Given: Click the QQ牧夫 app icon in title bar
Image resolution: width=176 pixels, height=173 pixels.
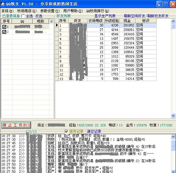Looking at the screenshot, I should 2,4.
